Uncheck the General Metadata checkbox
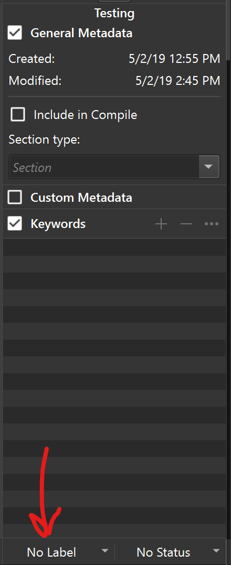The height and width of the screenshot is (565, 231). click(15, 33)
